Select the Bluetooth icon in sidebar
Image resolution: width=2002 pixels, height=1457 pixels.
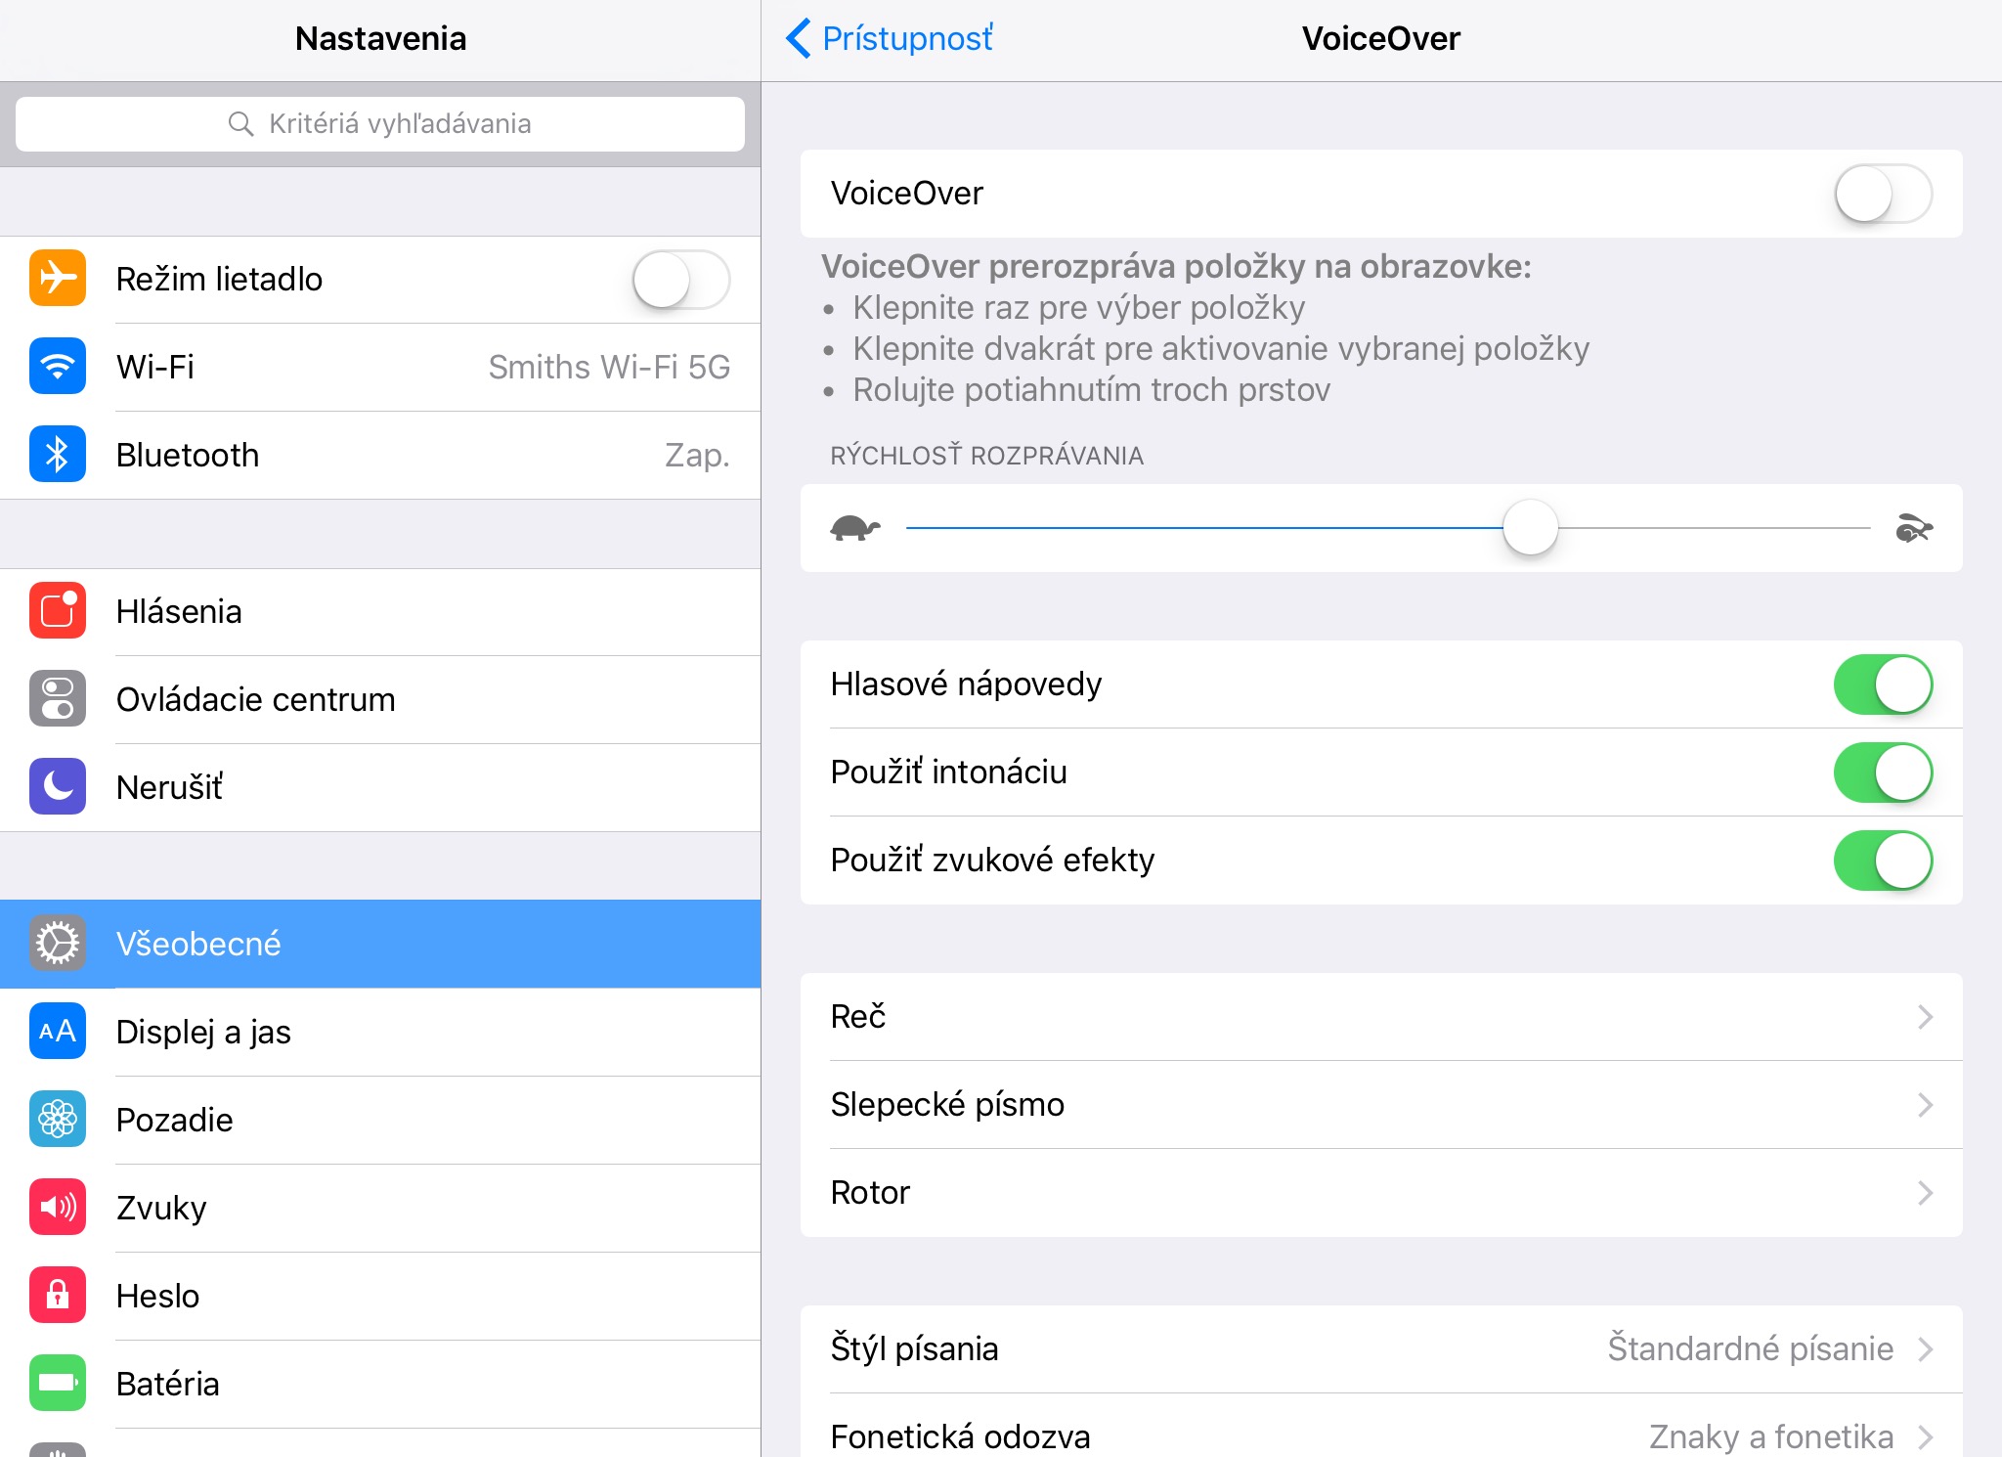pyautogui.click(x=58, y=455)
